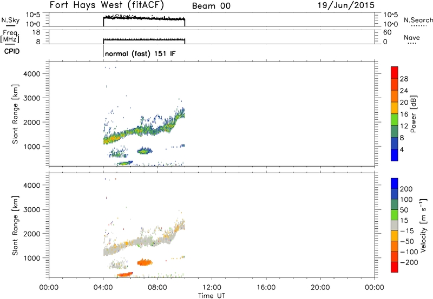
Task: Click the 'Freq. [MHz]' axis label
Action: 10,36
